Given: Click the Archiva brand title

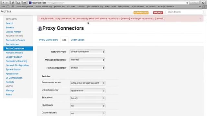Looking at the screenshot, I should click(x=6, y=11).
